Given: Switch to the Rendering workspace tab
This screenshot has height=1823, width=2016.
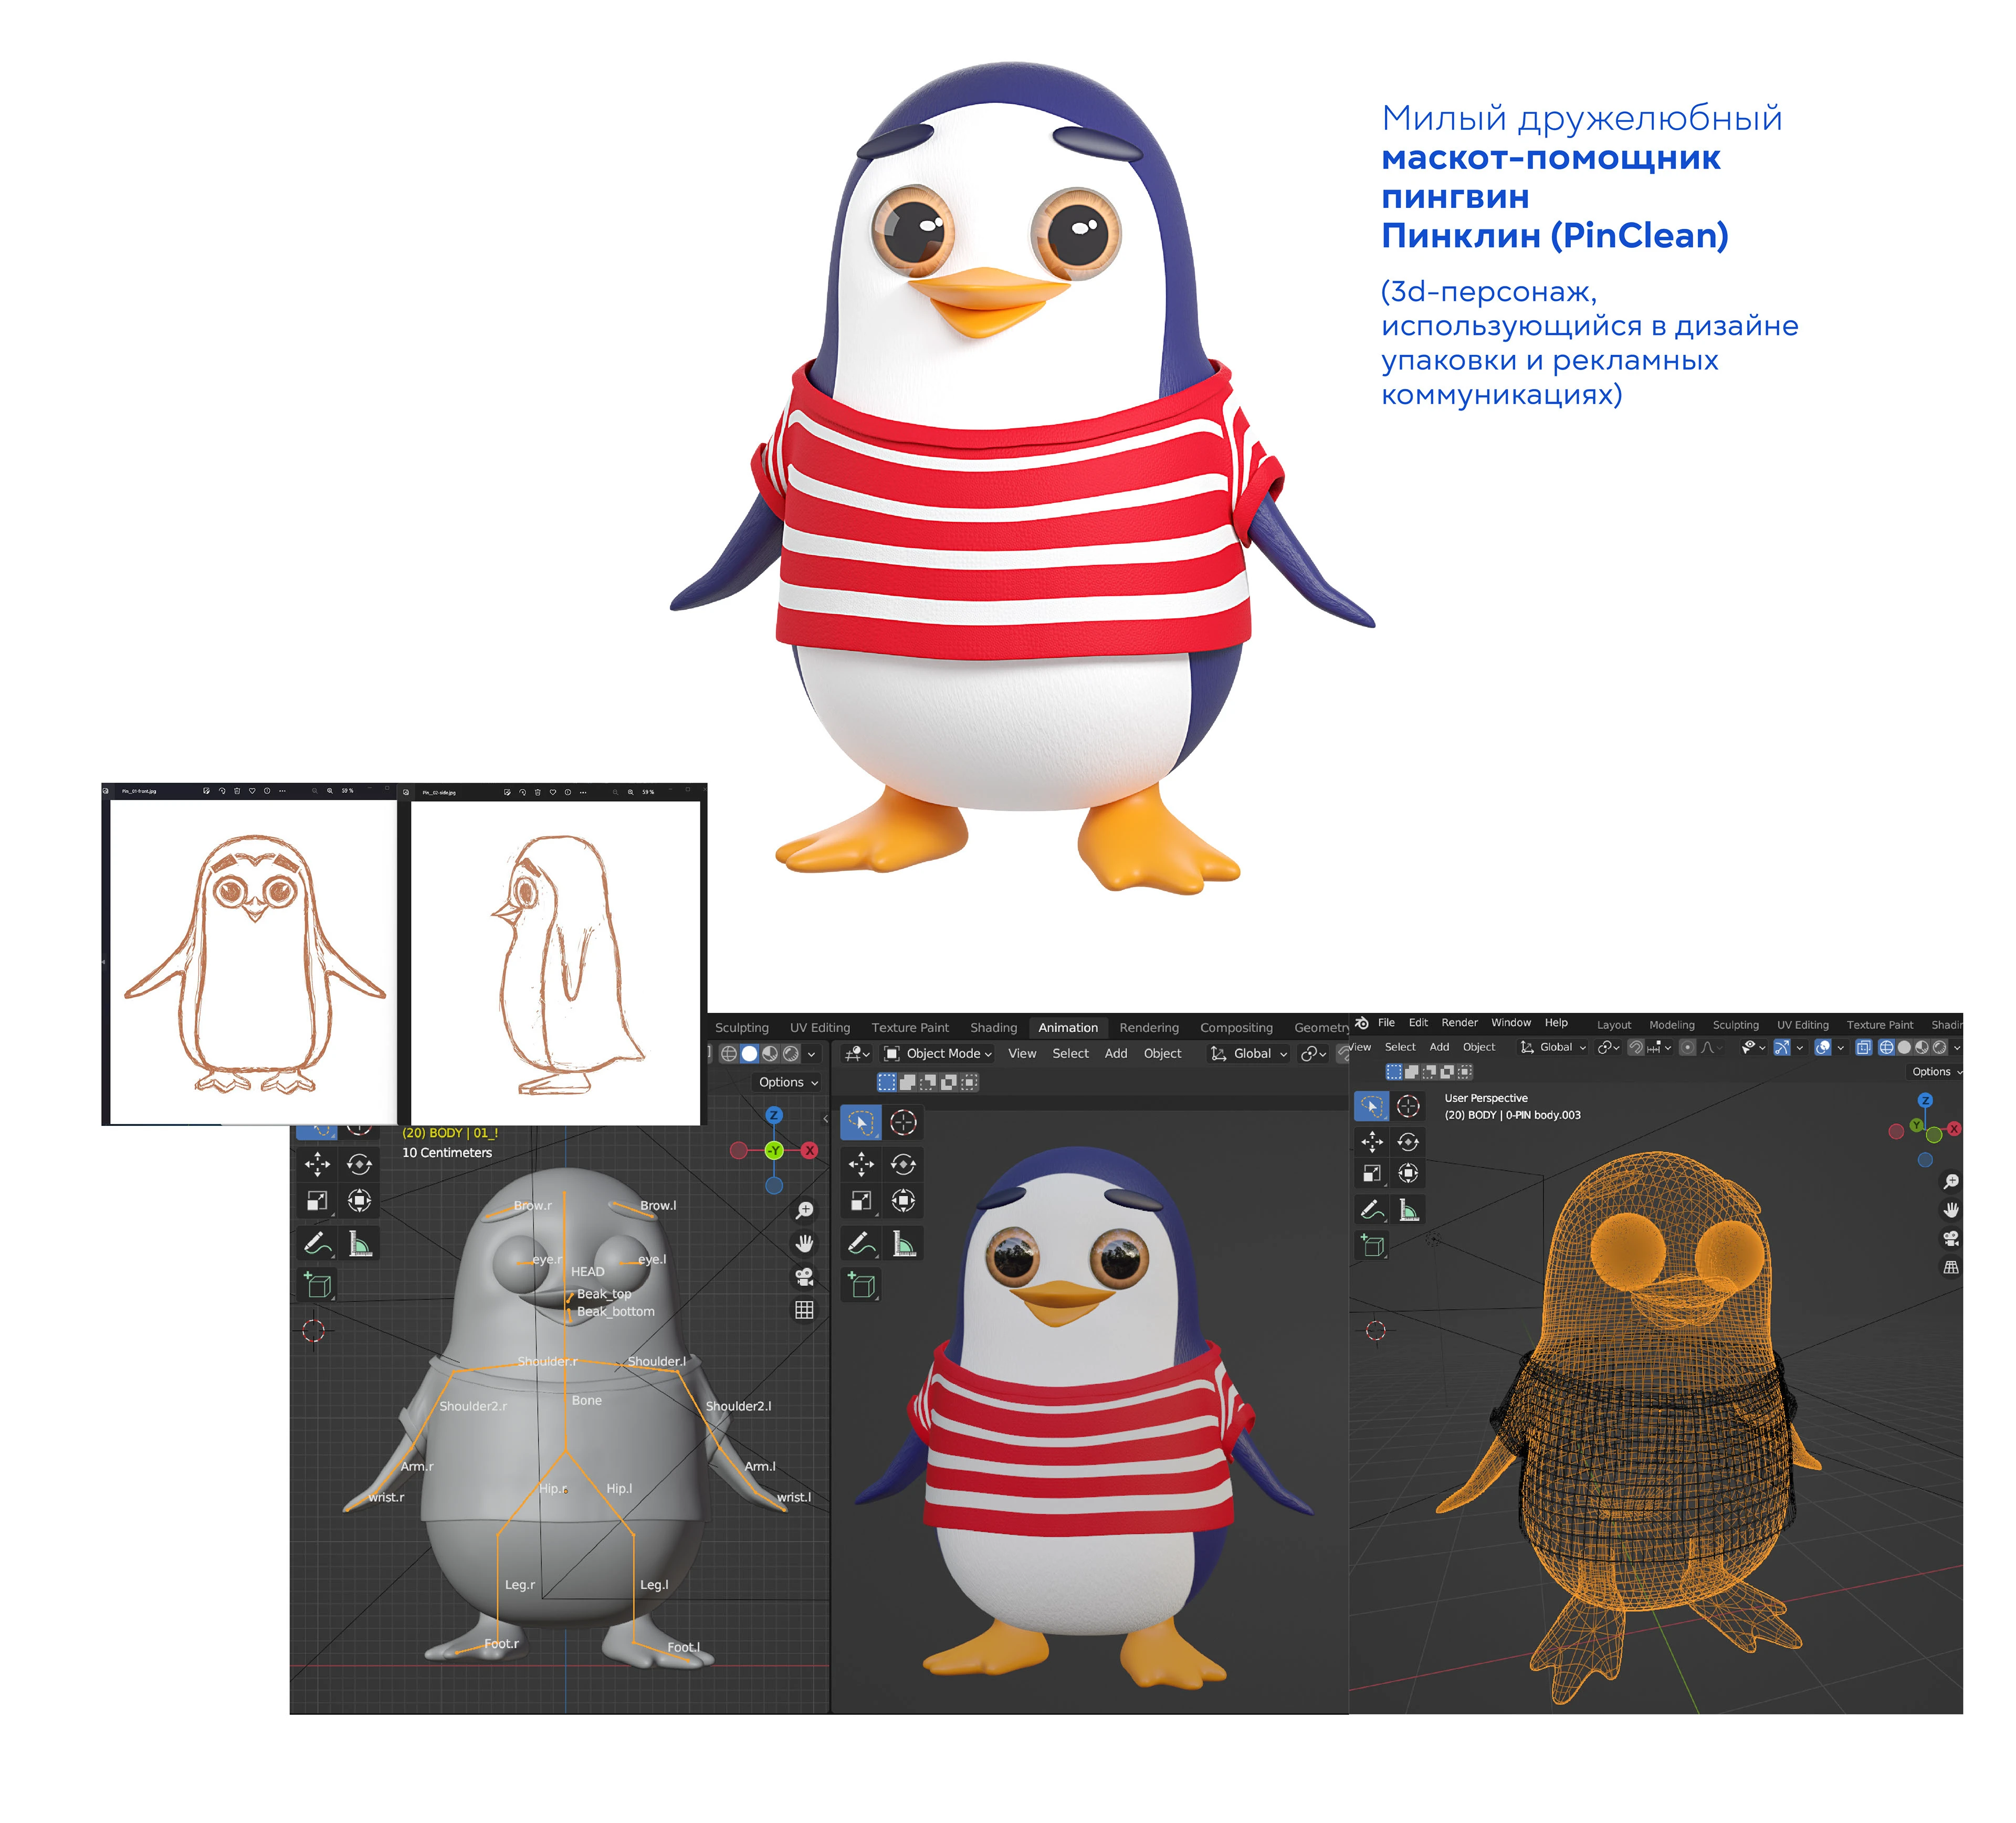Looking at the screenshot, I should [1148, 1027].
